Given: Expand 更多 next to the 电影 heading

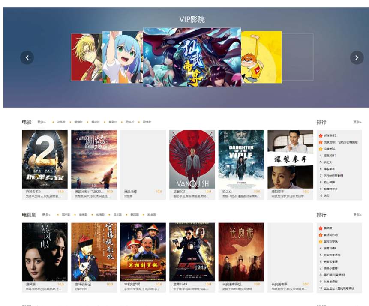Looking at the screenshot, I should [42, 122].
